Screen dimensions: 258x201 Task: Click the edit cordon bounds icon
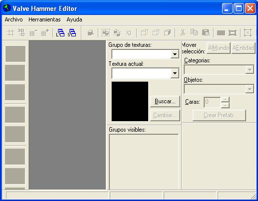click(233, 33)
